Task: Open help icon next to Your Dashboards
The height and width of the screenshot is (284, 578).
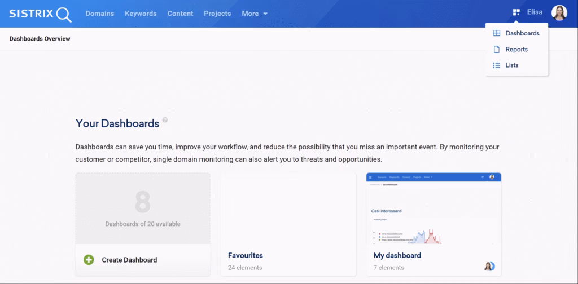Action: [165, 120]
